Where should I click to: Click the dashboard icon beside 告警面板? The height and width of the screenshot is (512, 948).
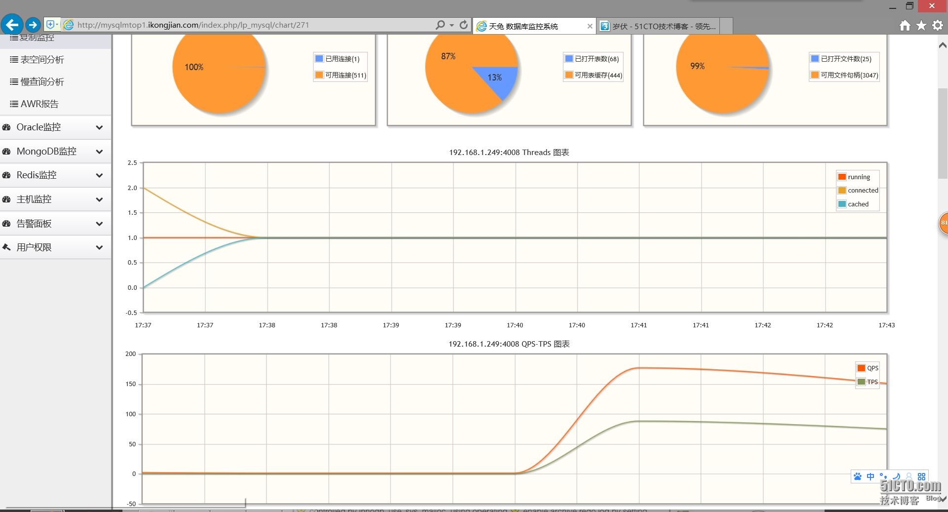[6, 224]
